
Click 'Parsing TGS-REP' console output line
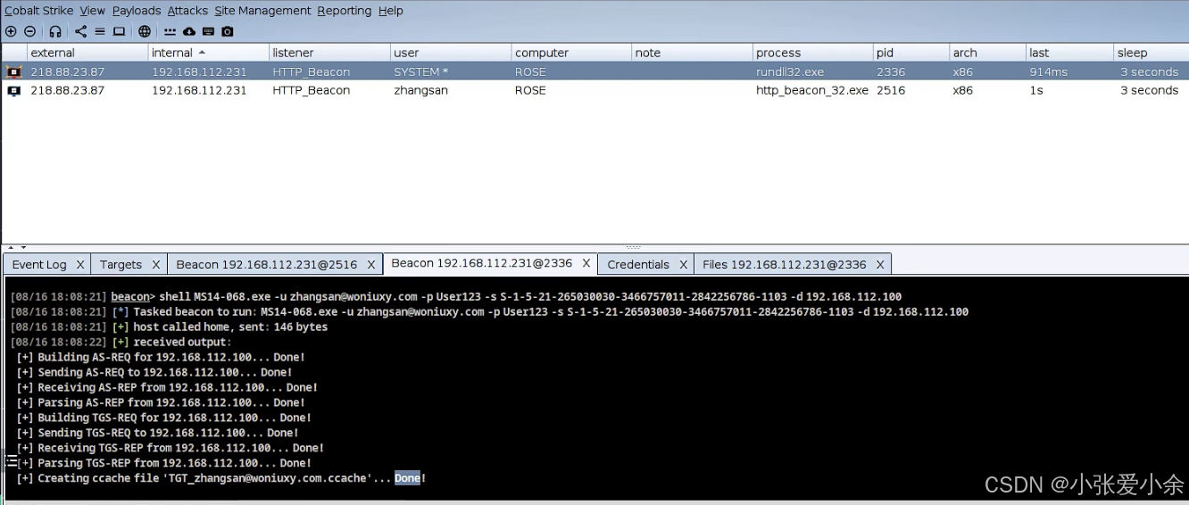click(x=163, y=463)
